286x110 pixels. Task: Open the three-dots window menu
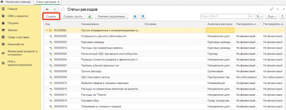point(278,9)
